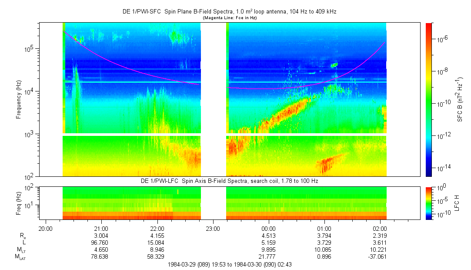This screenshot has height=270, width=471.
Task: Click the SFC B (nT² Hz⁻¹) colorbar label
Action: tap(460, 99)
